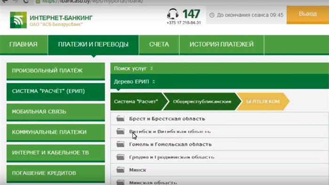Switch to the СЧЕТА tab

tap(159, 45)
